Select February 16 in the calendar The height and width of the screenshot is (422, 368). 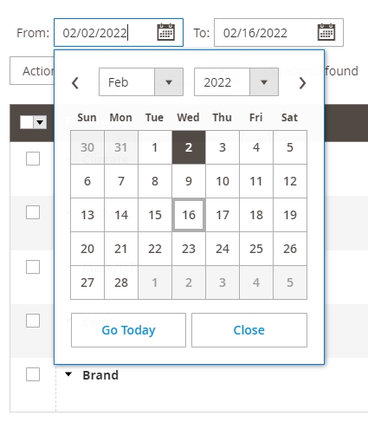[x=189, y=215]
